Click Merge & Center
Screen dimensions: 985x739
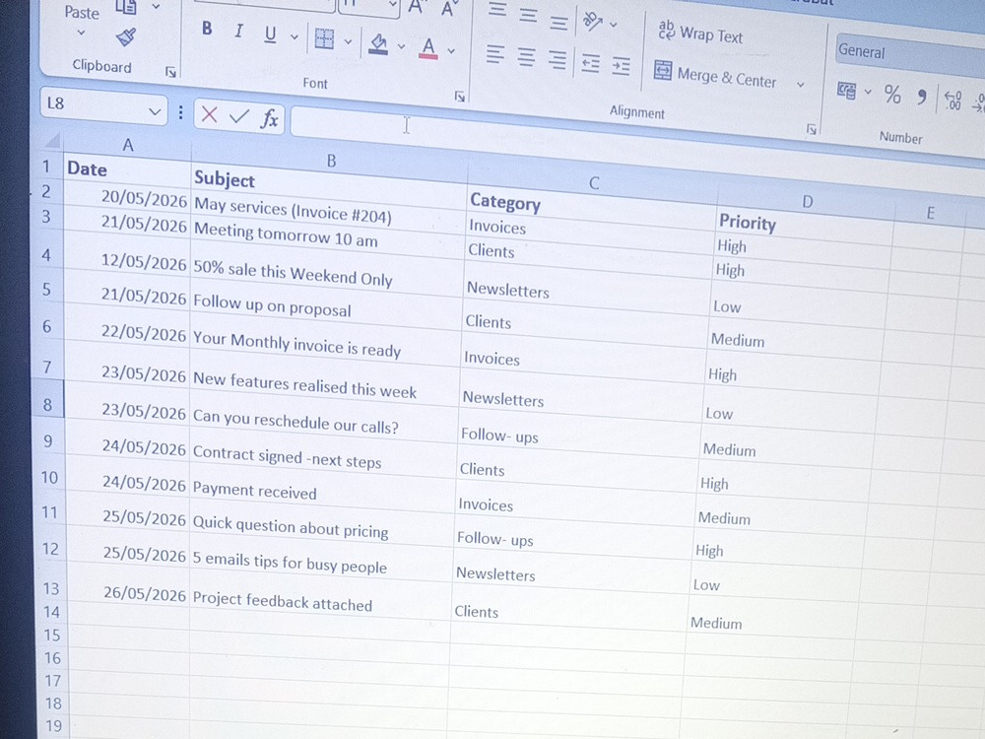click(x=715, y=75)
